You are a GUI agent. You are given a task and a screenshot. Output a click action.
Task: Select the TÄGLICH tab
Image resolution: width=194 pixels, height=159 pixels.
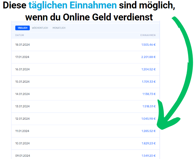22,28
